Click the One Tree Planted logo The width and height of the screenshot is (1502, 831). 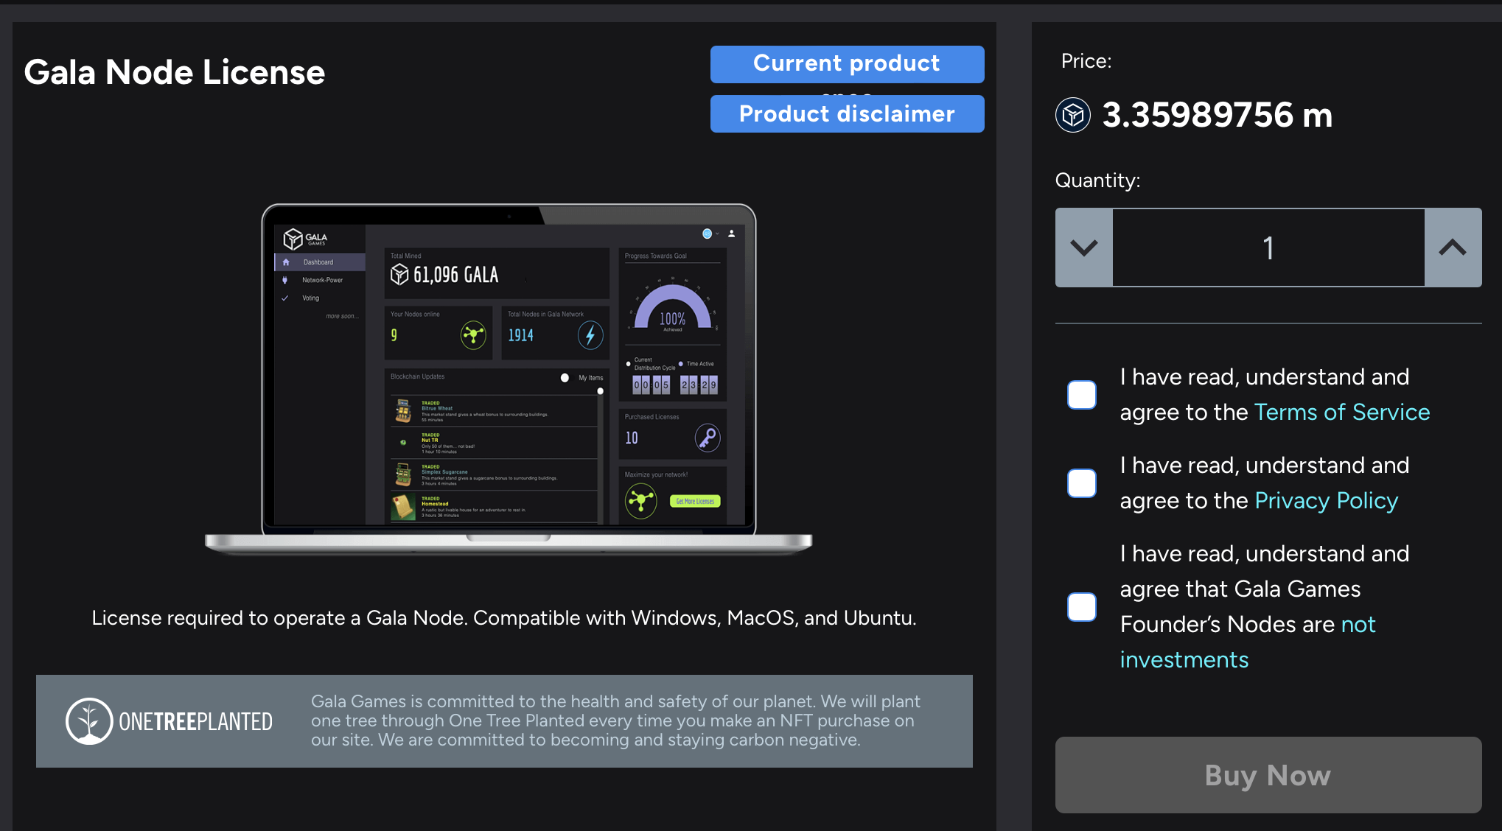(x=170, y=721)
